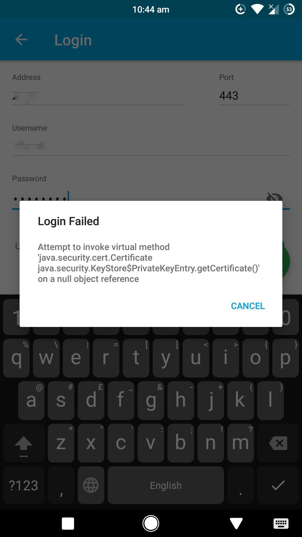Image resolution: width=302 pixels, height=537 pixels.
Task: Open keyboard switcher icon in navigation bar
Action: pos(281,523)
